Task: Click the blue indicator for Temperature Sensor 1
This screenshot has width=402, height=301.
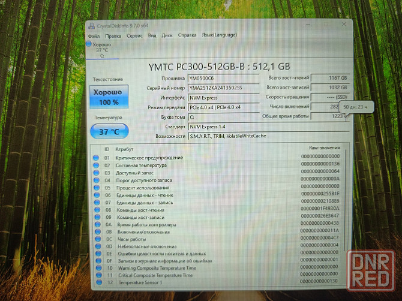Action: click(96, 282)
